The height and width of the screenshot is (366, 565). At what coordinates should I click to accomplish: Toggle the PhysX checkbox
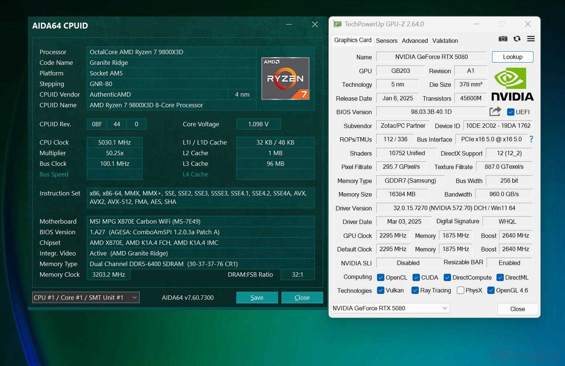pos(461,290)
